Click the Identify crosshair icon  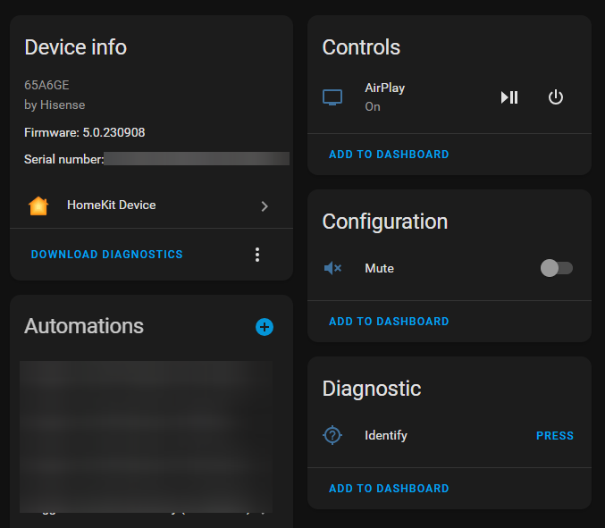pyautogui.click(x=332, y=435)
